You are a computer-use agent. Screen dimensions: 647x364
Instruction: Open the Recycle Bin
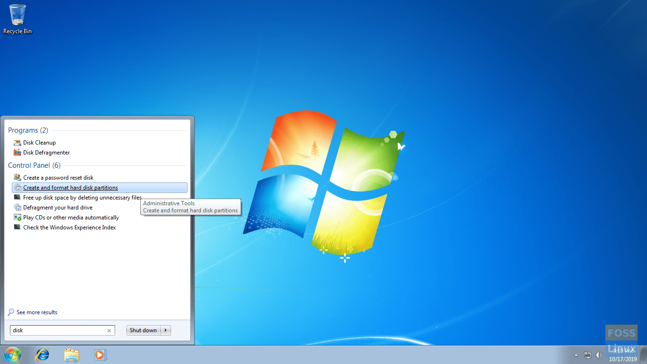(17, 14)
